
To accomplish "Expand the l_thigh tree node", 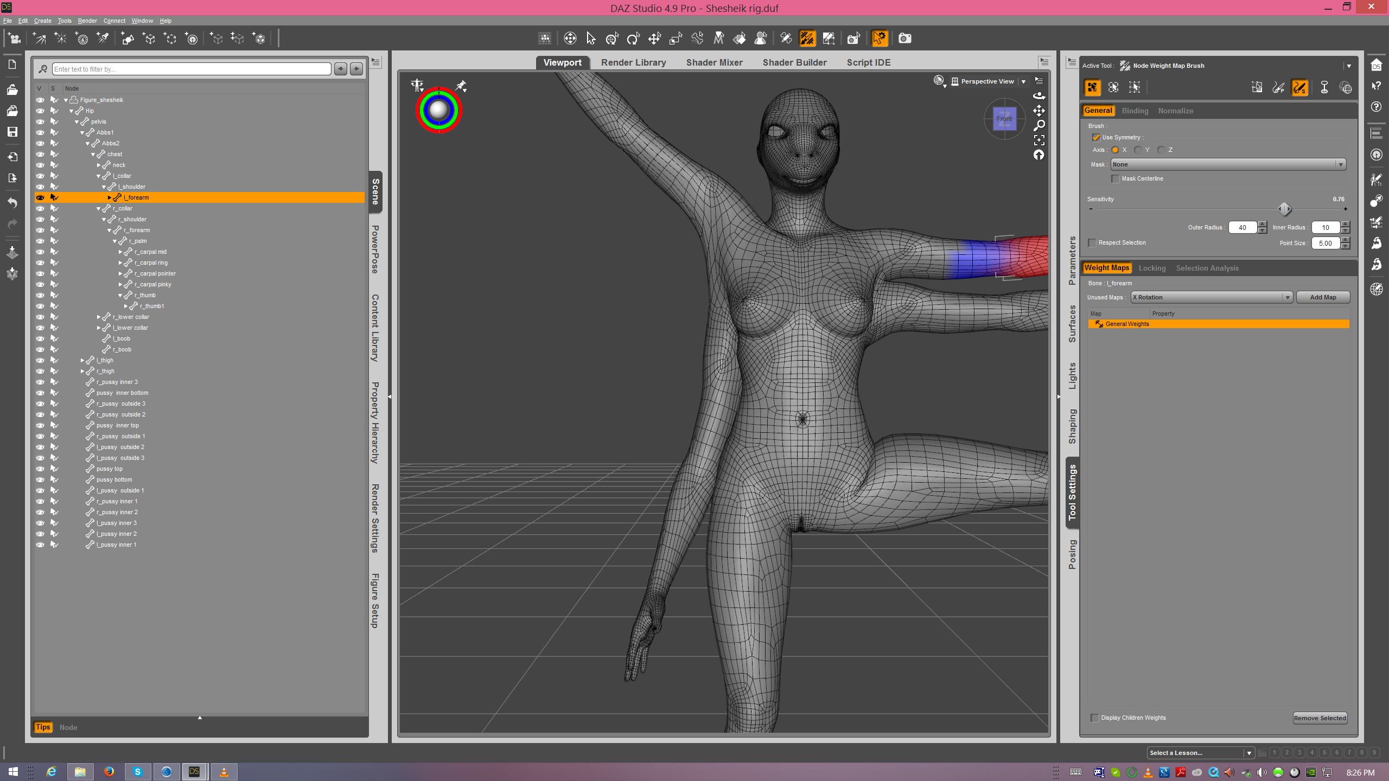I will pos(82,360).
